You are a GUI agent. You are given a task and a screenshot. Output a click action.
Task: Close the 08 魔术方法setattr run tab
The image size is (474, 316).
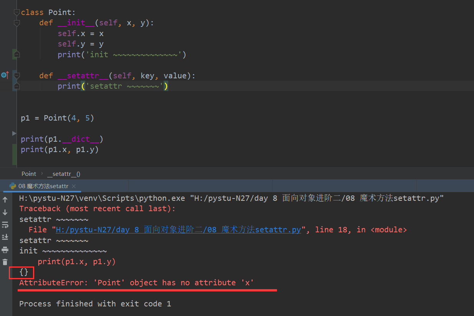(74, 186)
